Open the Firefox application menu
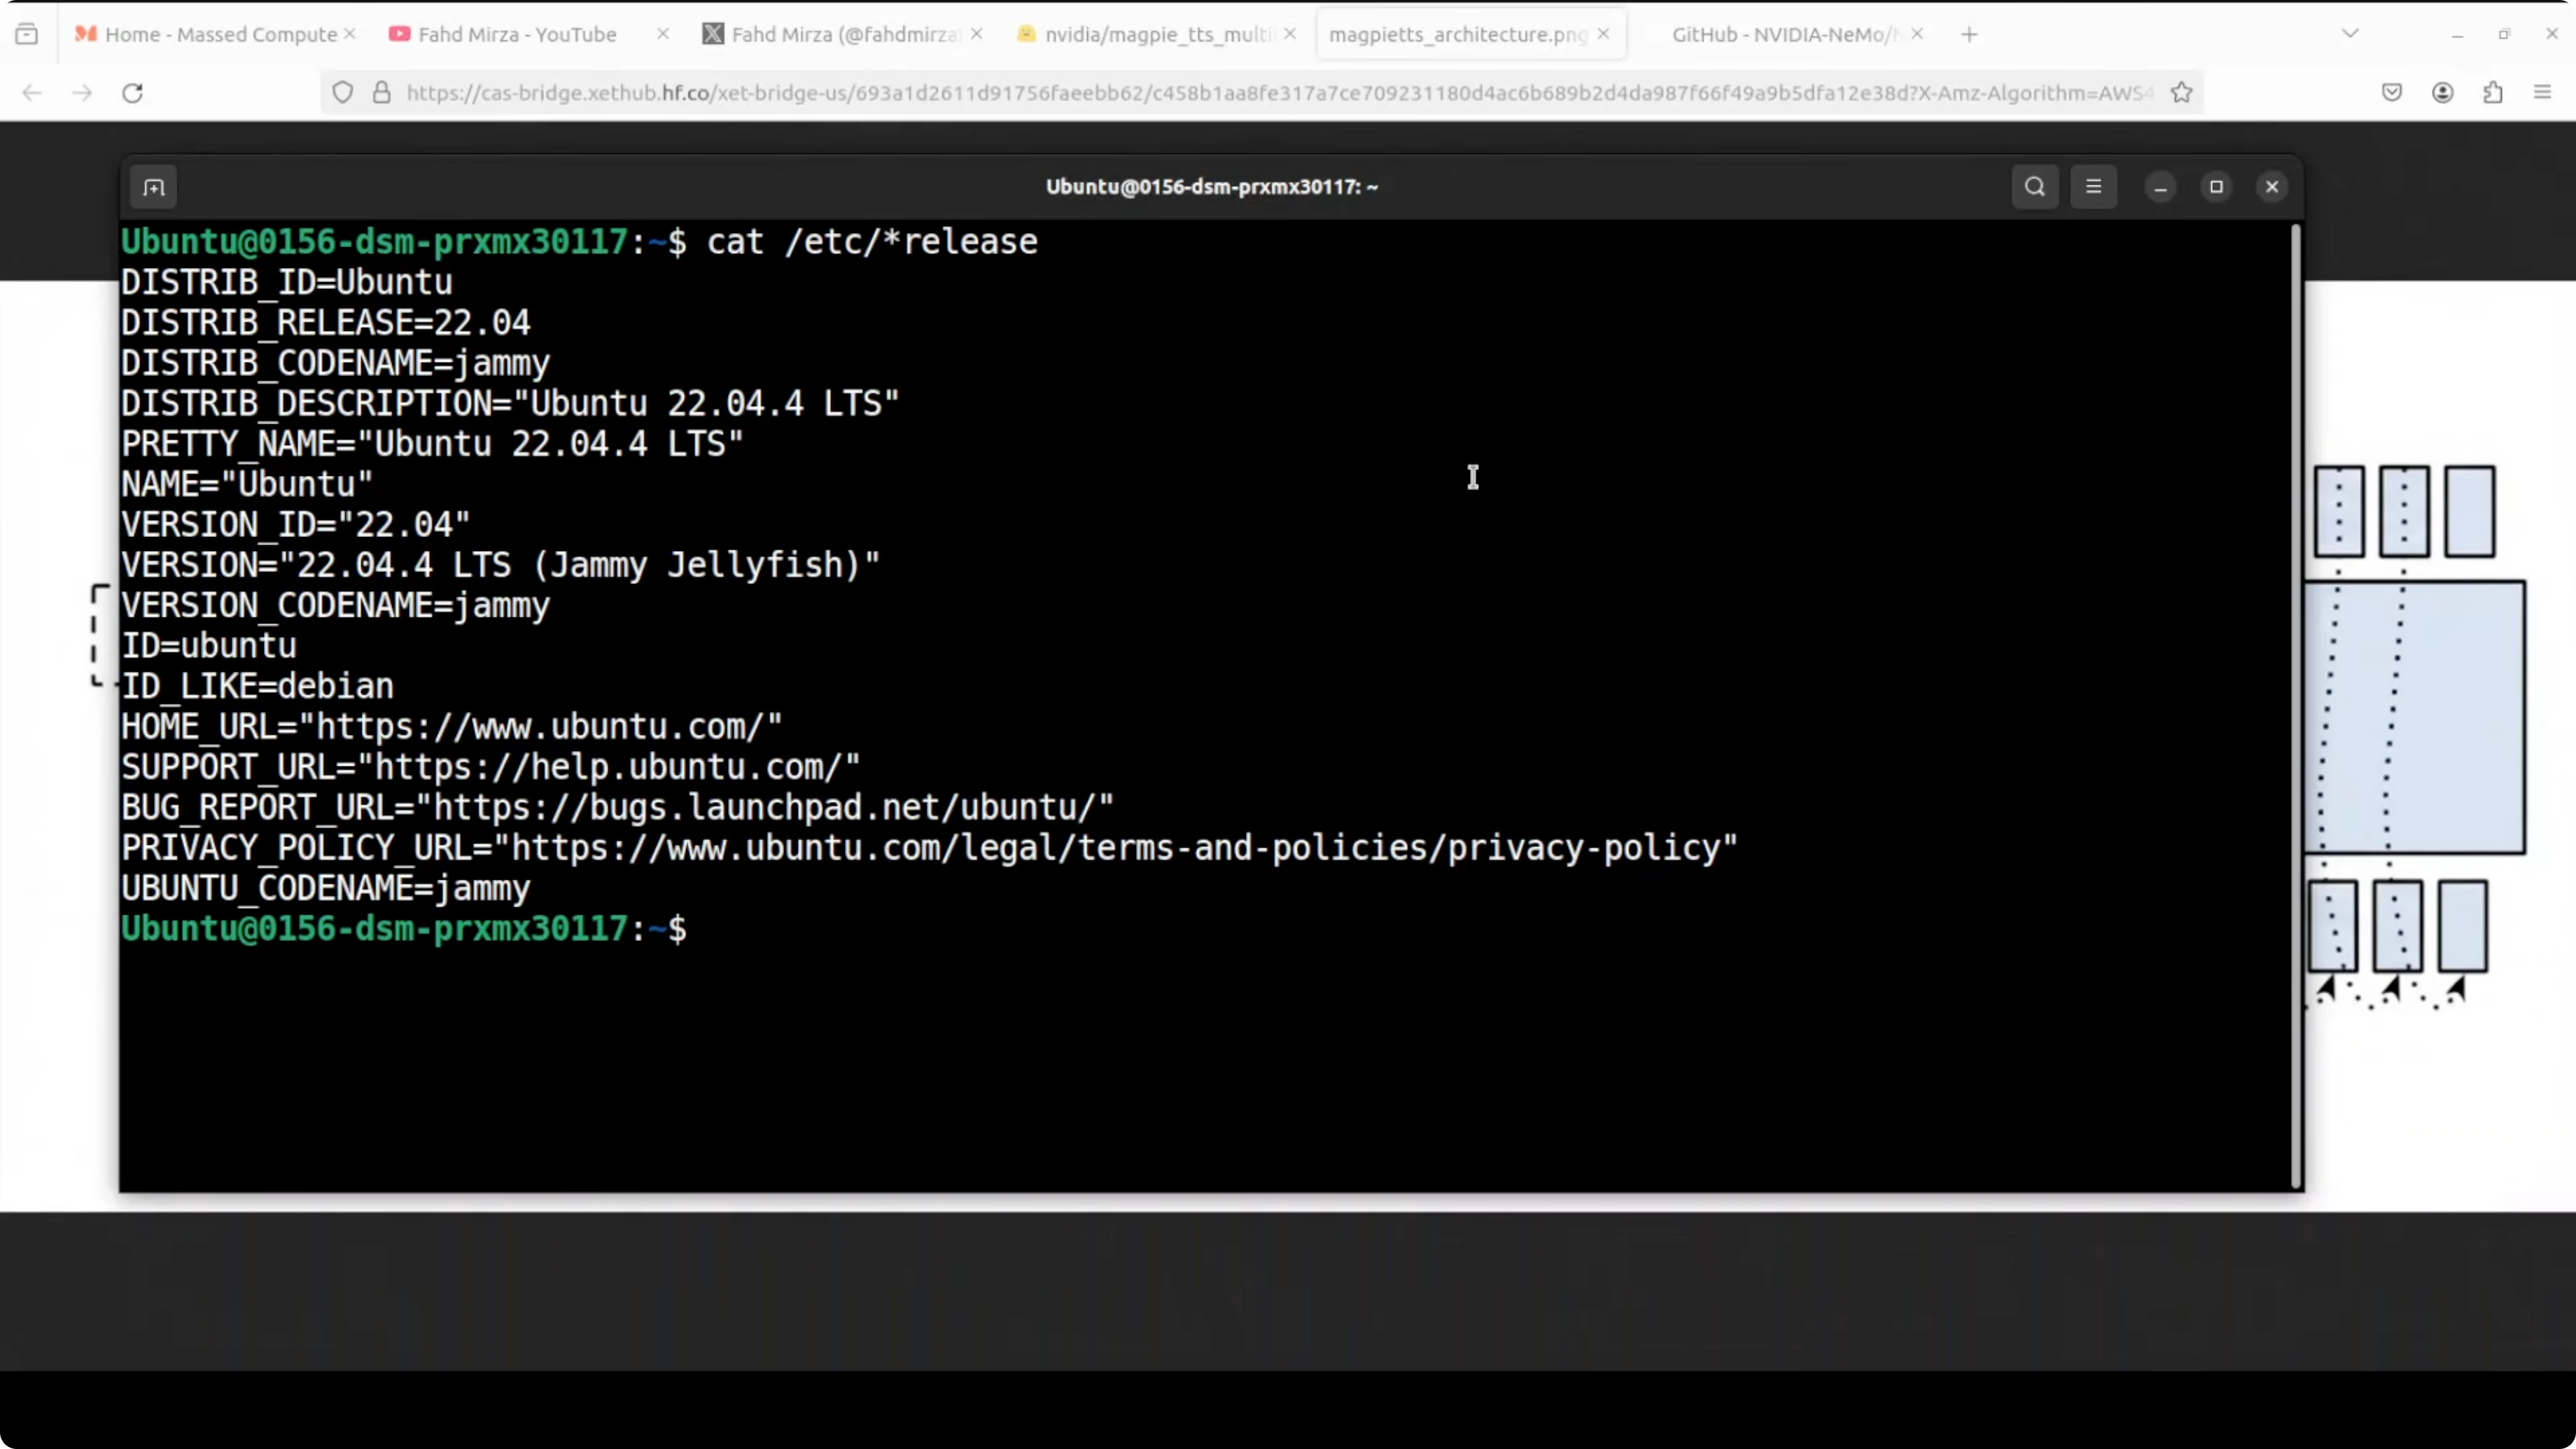 tap(2542, 93)
